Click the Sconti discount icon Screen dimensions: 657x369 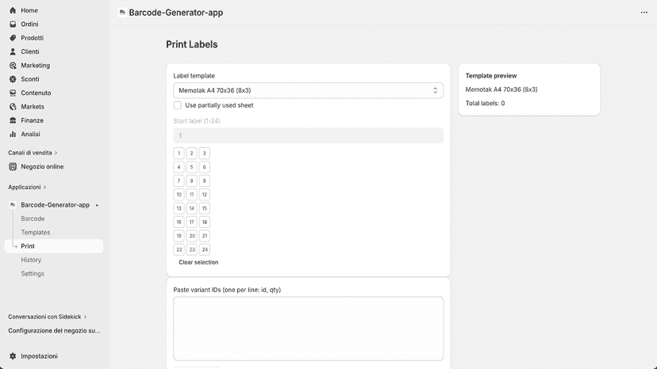[13, 79]
